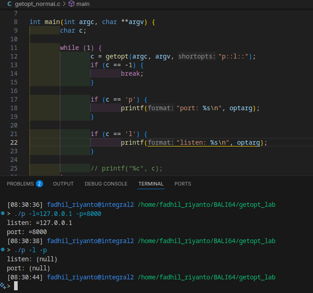Open the getopt_normal.c breadcrumb dropdown
The height and width of the screenshot is (293, 313).
[37, 4]
